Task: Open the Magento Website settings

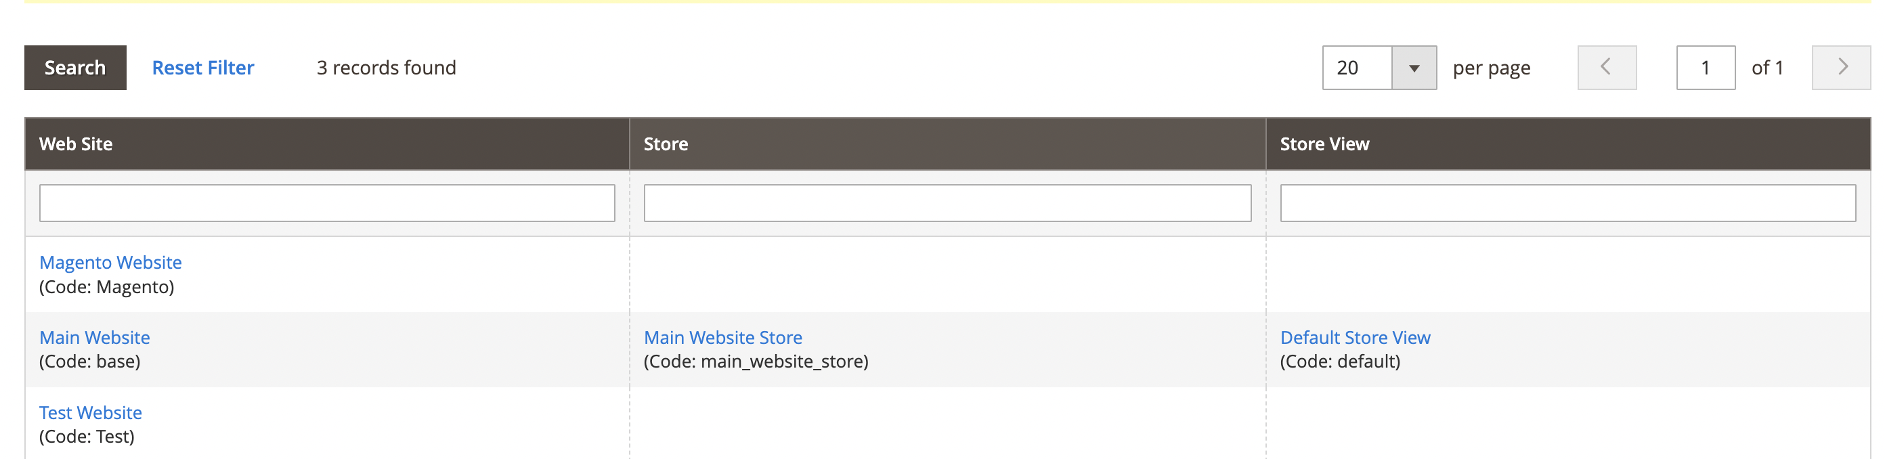Action: (110, 262)
